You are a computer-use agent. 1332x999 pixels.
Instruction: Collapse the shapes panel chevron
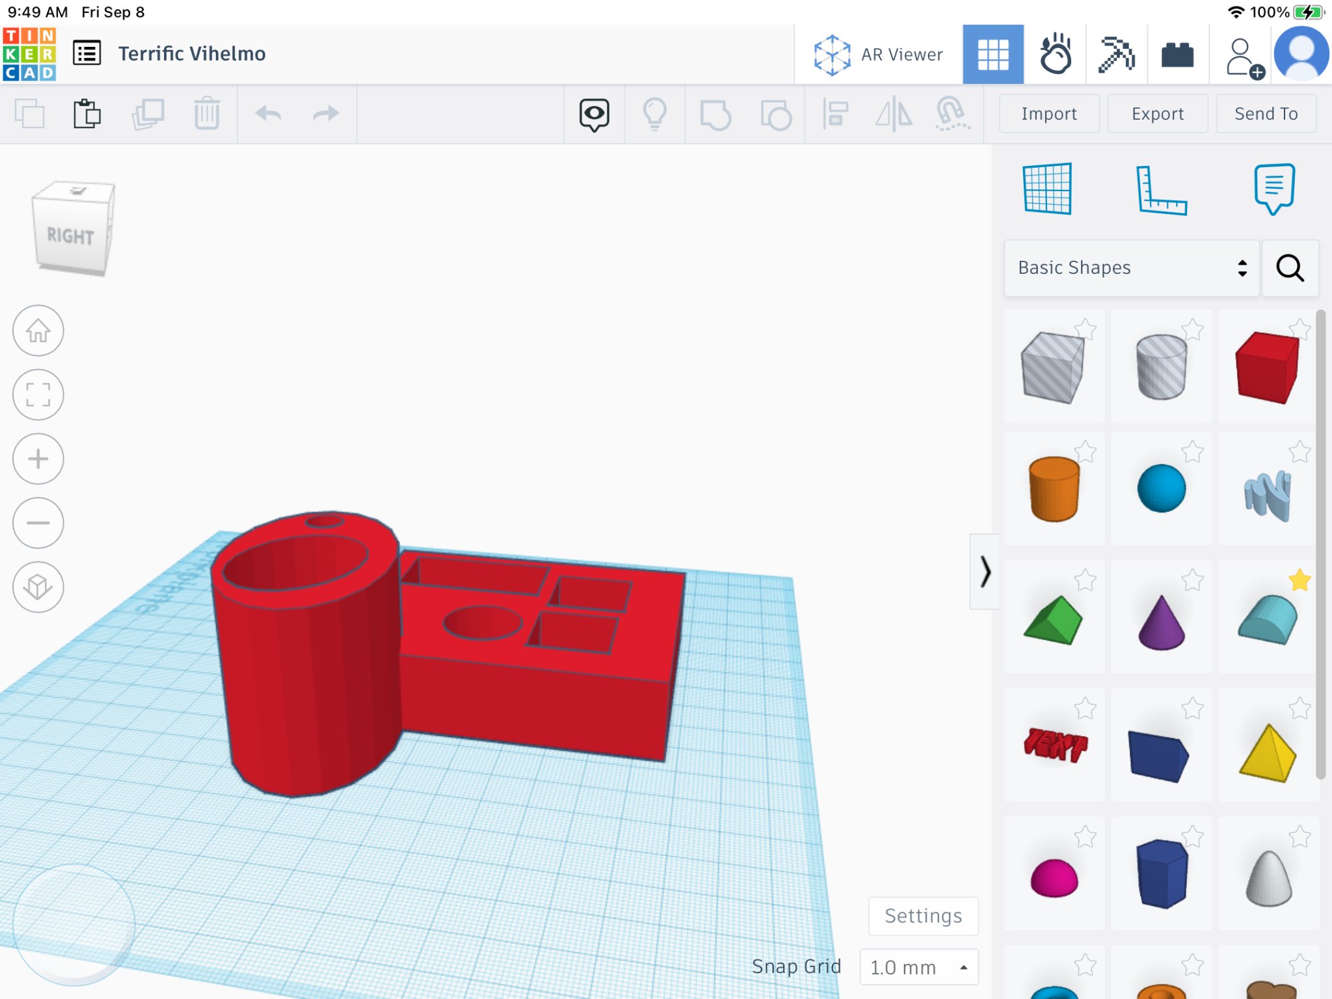point(985,572)
